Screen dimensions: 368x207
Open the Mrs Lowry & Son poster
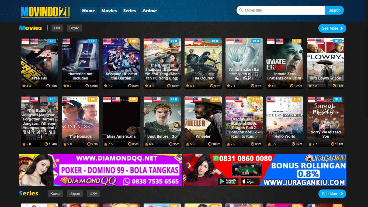(326, 63)
